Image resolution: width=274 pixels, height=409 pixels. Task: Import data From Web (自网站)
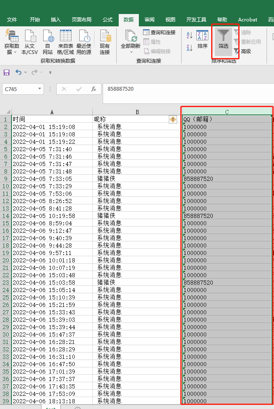[48, 42]
